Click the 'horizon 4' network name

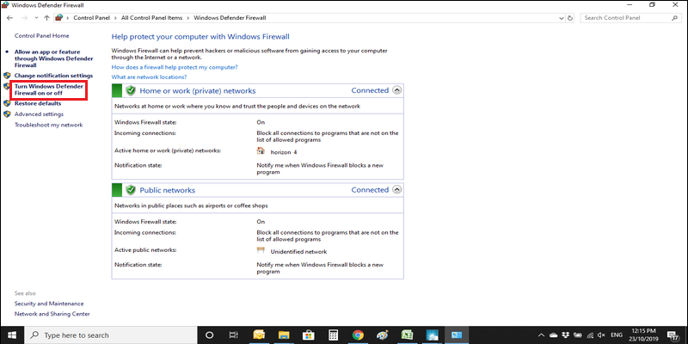pyautogui.click(x=284, y=152)
